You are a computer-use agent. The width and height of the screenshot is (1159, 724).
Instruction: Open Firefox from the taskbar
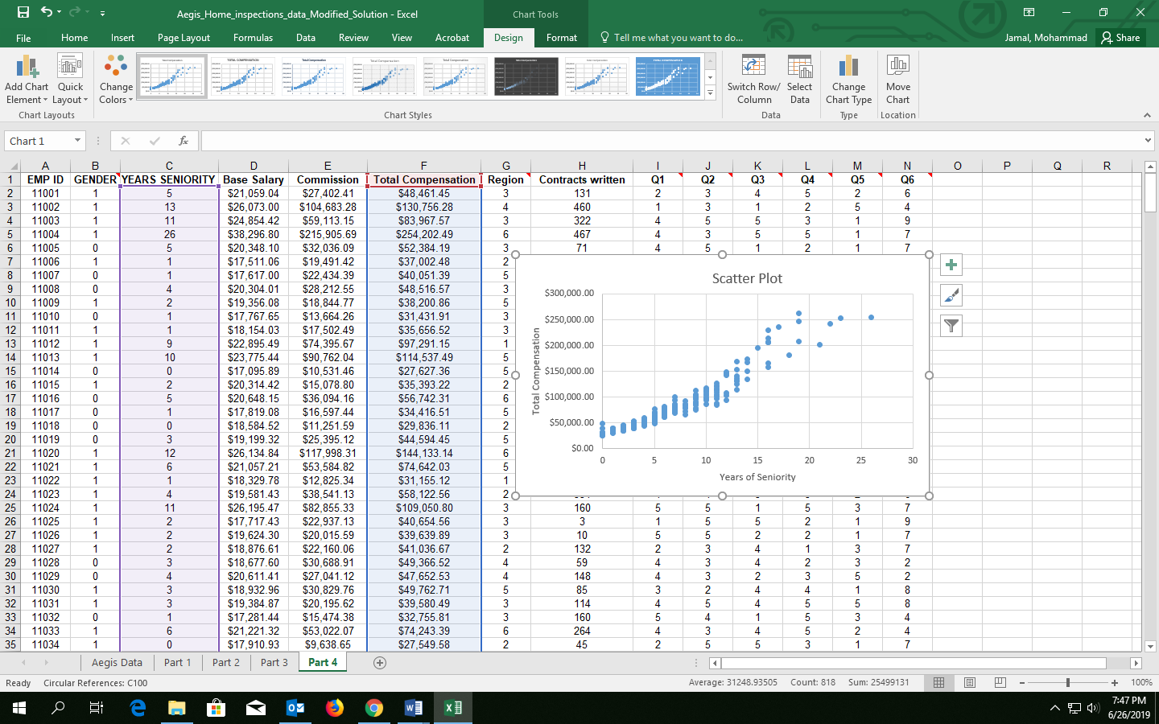335,708
